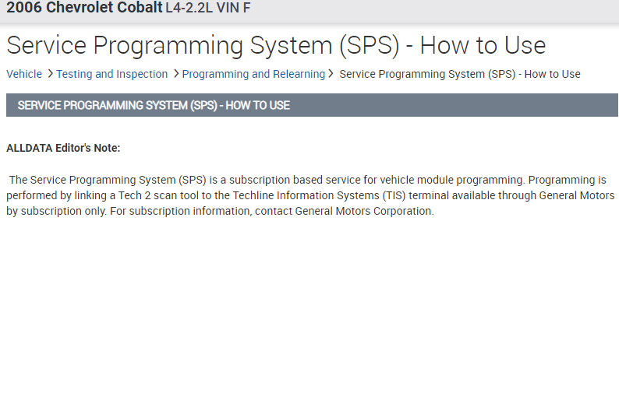
Task: Click the gray uppercase section header bar
Action: point(312,105)
